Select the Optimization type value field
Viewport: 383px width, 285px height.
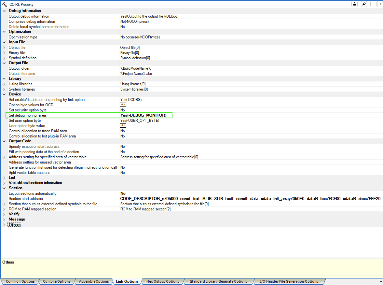pos(140,37)
